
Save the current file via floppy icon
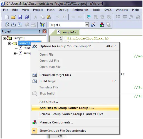20,17
